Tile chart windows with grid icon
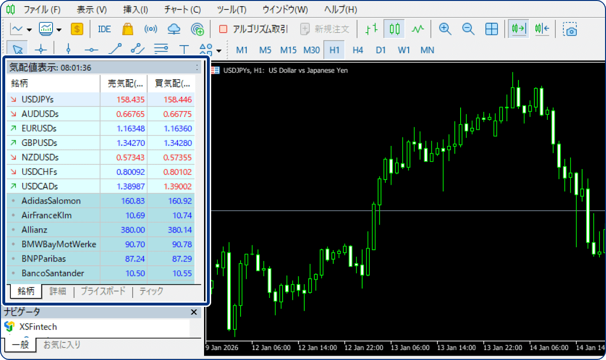The height and width of the screenshot is (360, 606). click(492, 29)
